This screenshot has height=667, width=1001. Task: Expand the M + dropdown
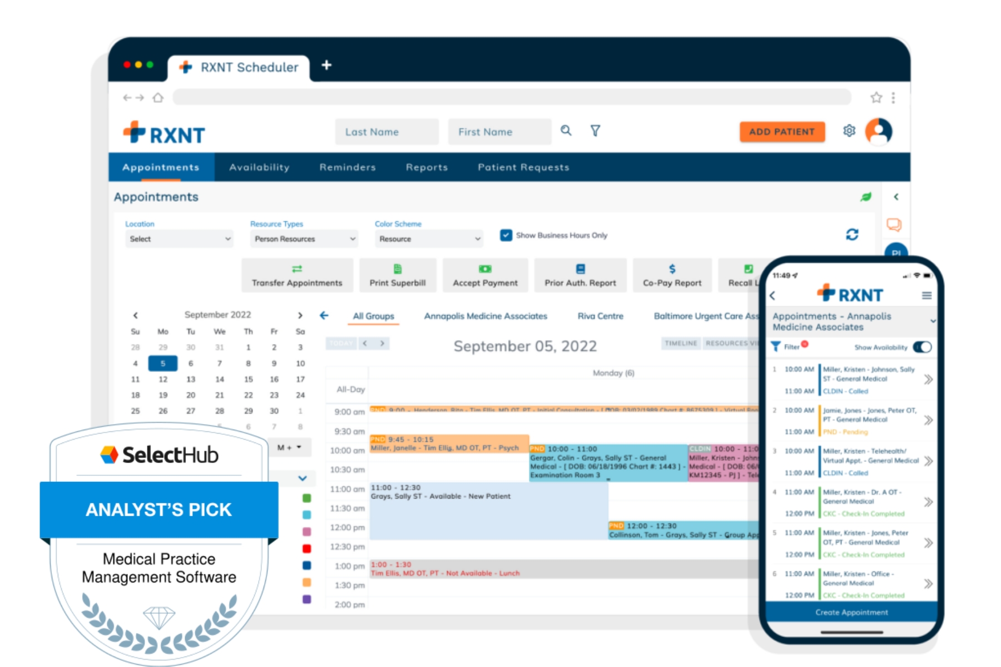click(x=289, y=447)
